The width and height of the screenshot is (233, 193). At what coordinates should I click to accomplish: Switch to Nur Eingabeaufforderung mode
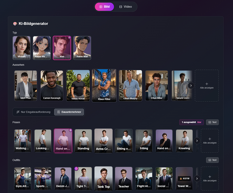(33, 112)
